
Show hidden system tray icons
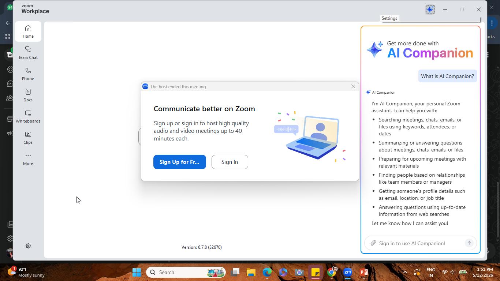pos(405,272)
